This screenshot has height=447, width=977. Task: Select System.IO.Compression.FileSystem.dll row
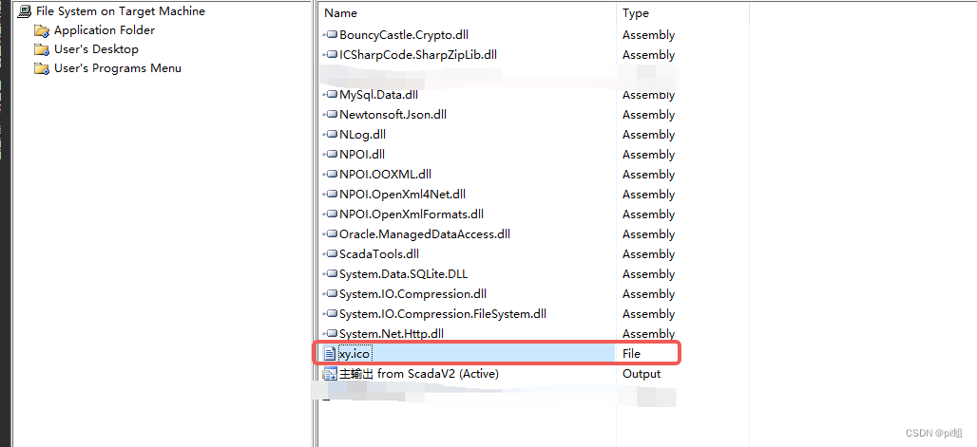[x=442, y=314]
